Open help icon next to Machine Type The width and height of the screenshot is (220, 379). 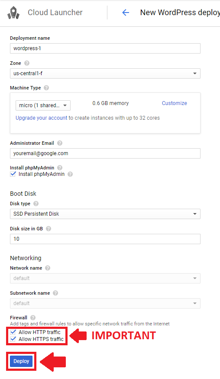pos(46,88)
